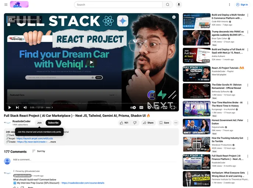Open the Sort by comments dropdown
Viewport: 253px width, 188px height.
tap(39, 151)
